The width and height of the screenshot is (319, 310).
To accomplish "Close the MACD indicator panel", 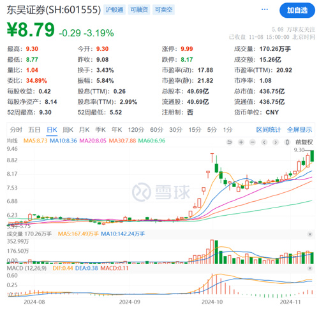I will [310, 269].
